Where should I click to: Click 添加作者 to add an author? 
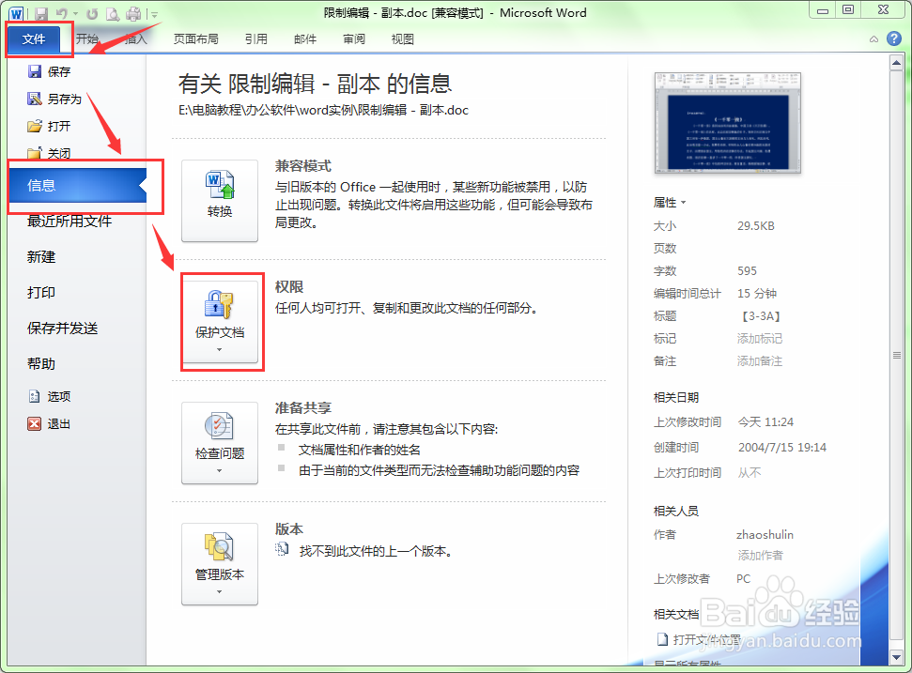(x=760, y=555)
